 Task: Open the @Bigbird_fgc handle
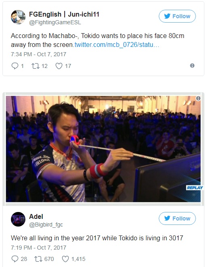click(x=46, y=225)
